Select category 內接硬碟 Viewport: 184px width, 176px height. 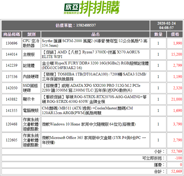[31, 77]
